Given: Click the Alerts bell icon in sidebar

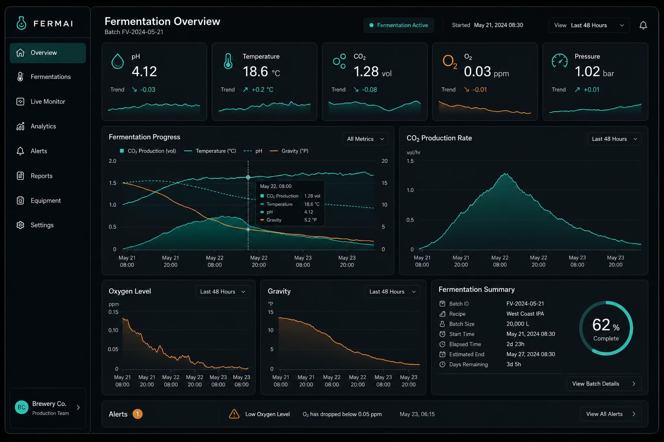Looking at the screenshot, I should pyautogui.click(x=20, y=151).
